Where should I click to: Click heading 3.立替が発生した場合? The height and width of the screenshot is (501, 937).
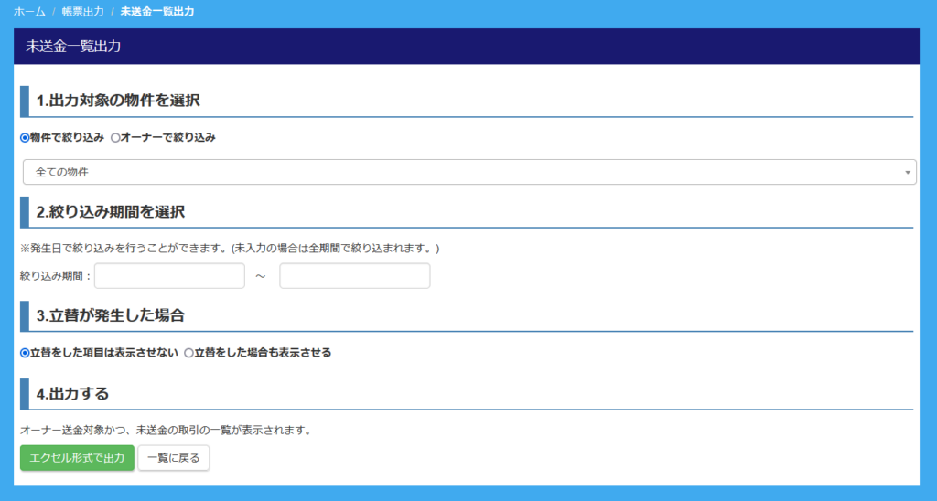[x=111, y=315]
